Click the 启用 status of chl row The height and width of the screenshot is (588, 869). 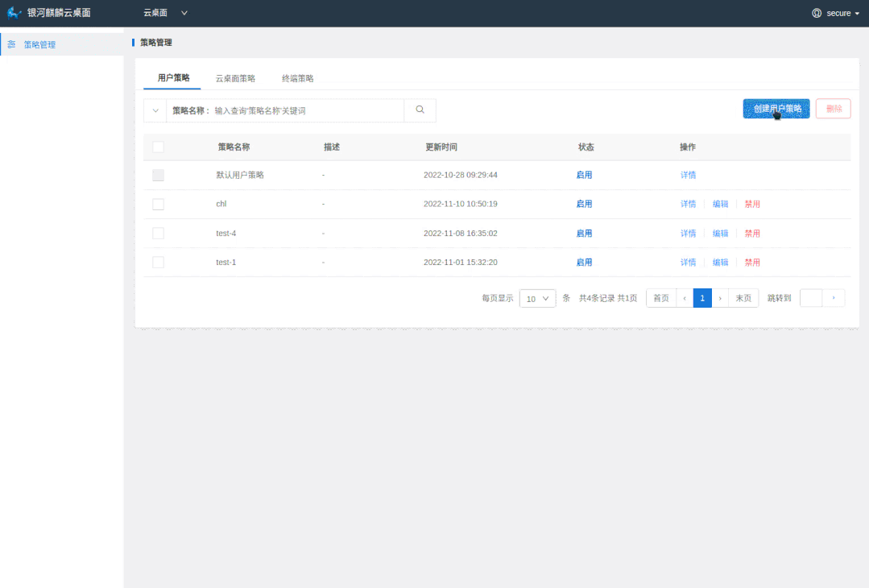pos(584,204)
